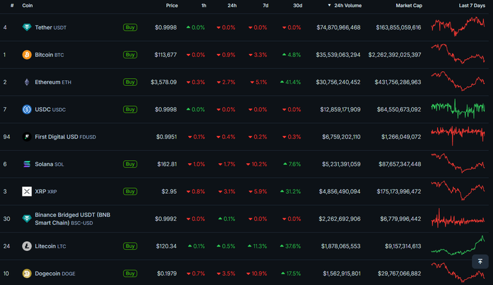This screenshot has height=285, width=493.
Task: Buy Ethereum ETH
Action: coord(130,82)
